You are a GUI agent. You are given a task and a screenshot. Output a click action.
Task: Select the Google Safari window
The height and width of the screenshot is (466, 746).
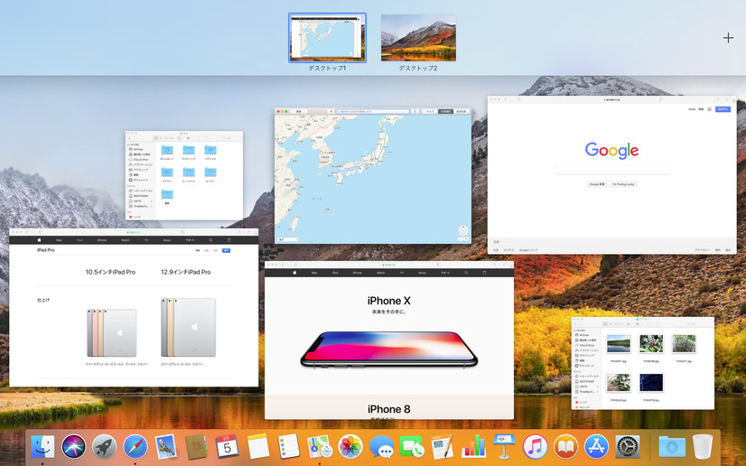pyautogui.click(x=611, y=174)
